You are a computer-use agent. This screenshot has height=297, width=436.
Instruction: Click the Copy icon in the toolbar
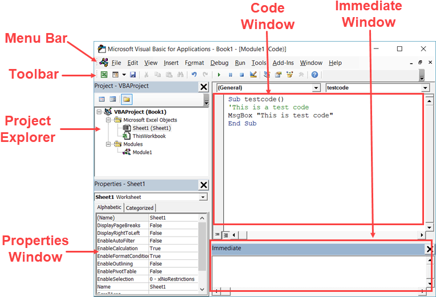pyautogui.click(x=158, y=75)
